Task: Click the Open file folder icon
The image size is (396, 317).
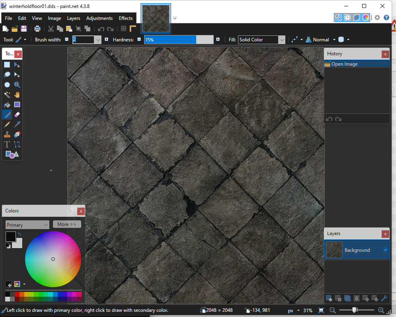Action: point(15,29)
